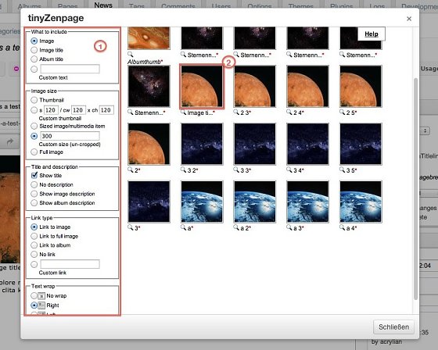Click magnifier icon next to 'a 3'
The height and width of the screenshot is (350, 438).
(289, 227)
